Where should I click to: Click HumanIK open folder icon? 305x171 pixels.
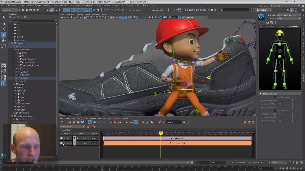[268, 23]
